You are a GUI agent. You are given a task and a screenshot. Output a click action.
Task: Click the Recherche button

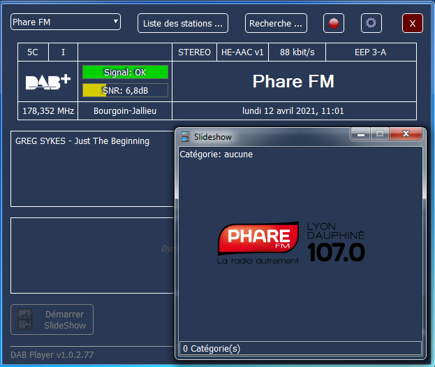coord(276,23)
